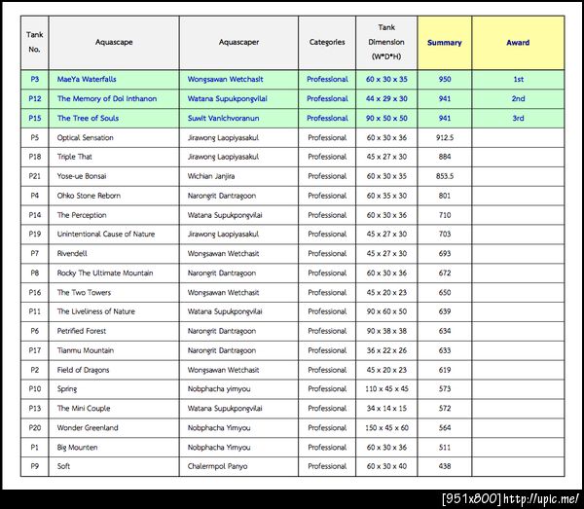The image size is (584, 509).
Task: Click the 'Categories' column header
Action: click(327, 43)
